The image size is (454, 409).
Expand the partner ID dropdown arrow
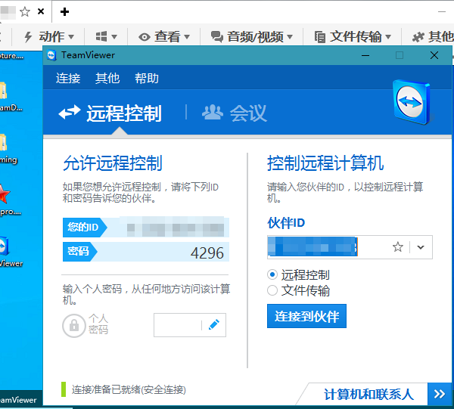[x=421, y=246]
